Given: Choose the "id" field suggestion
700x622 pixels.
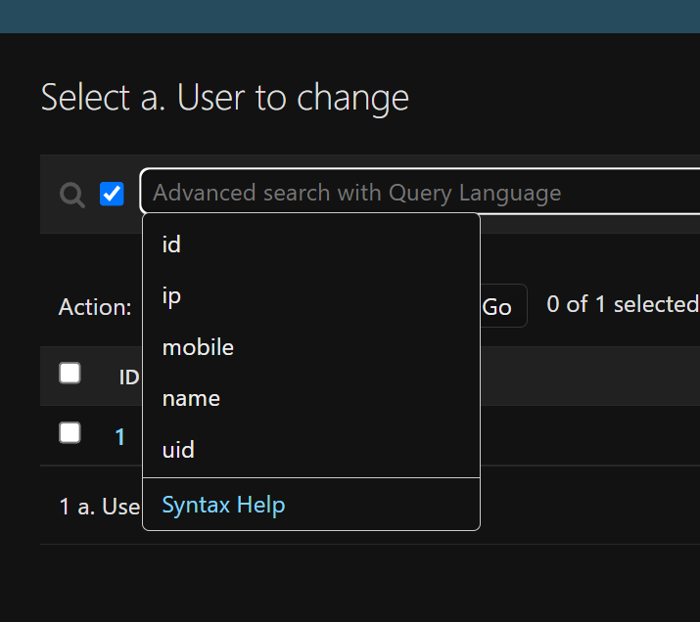Looking at the screenshot, I should (172, 244).
